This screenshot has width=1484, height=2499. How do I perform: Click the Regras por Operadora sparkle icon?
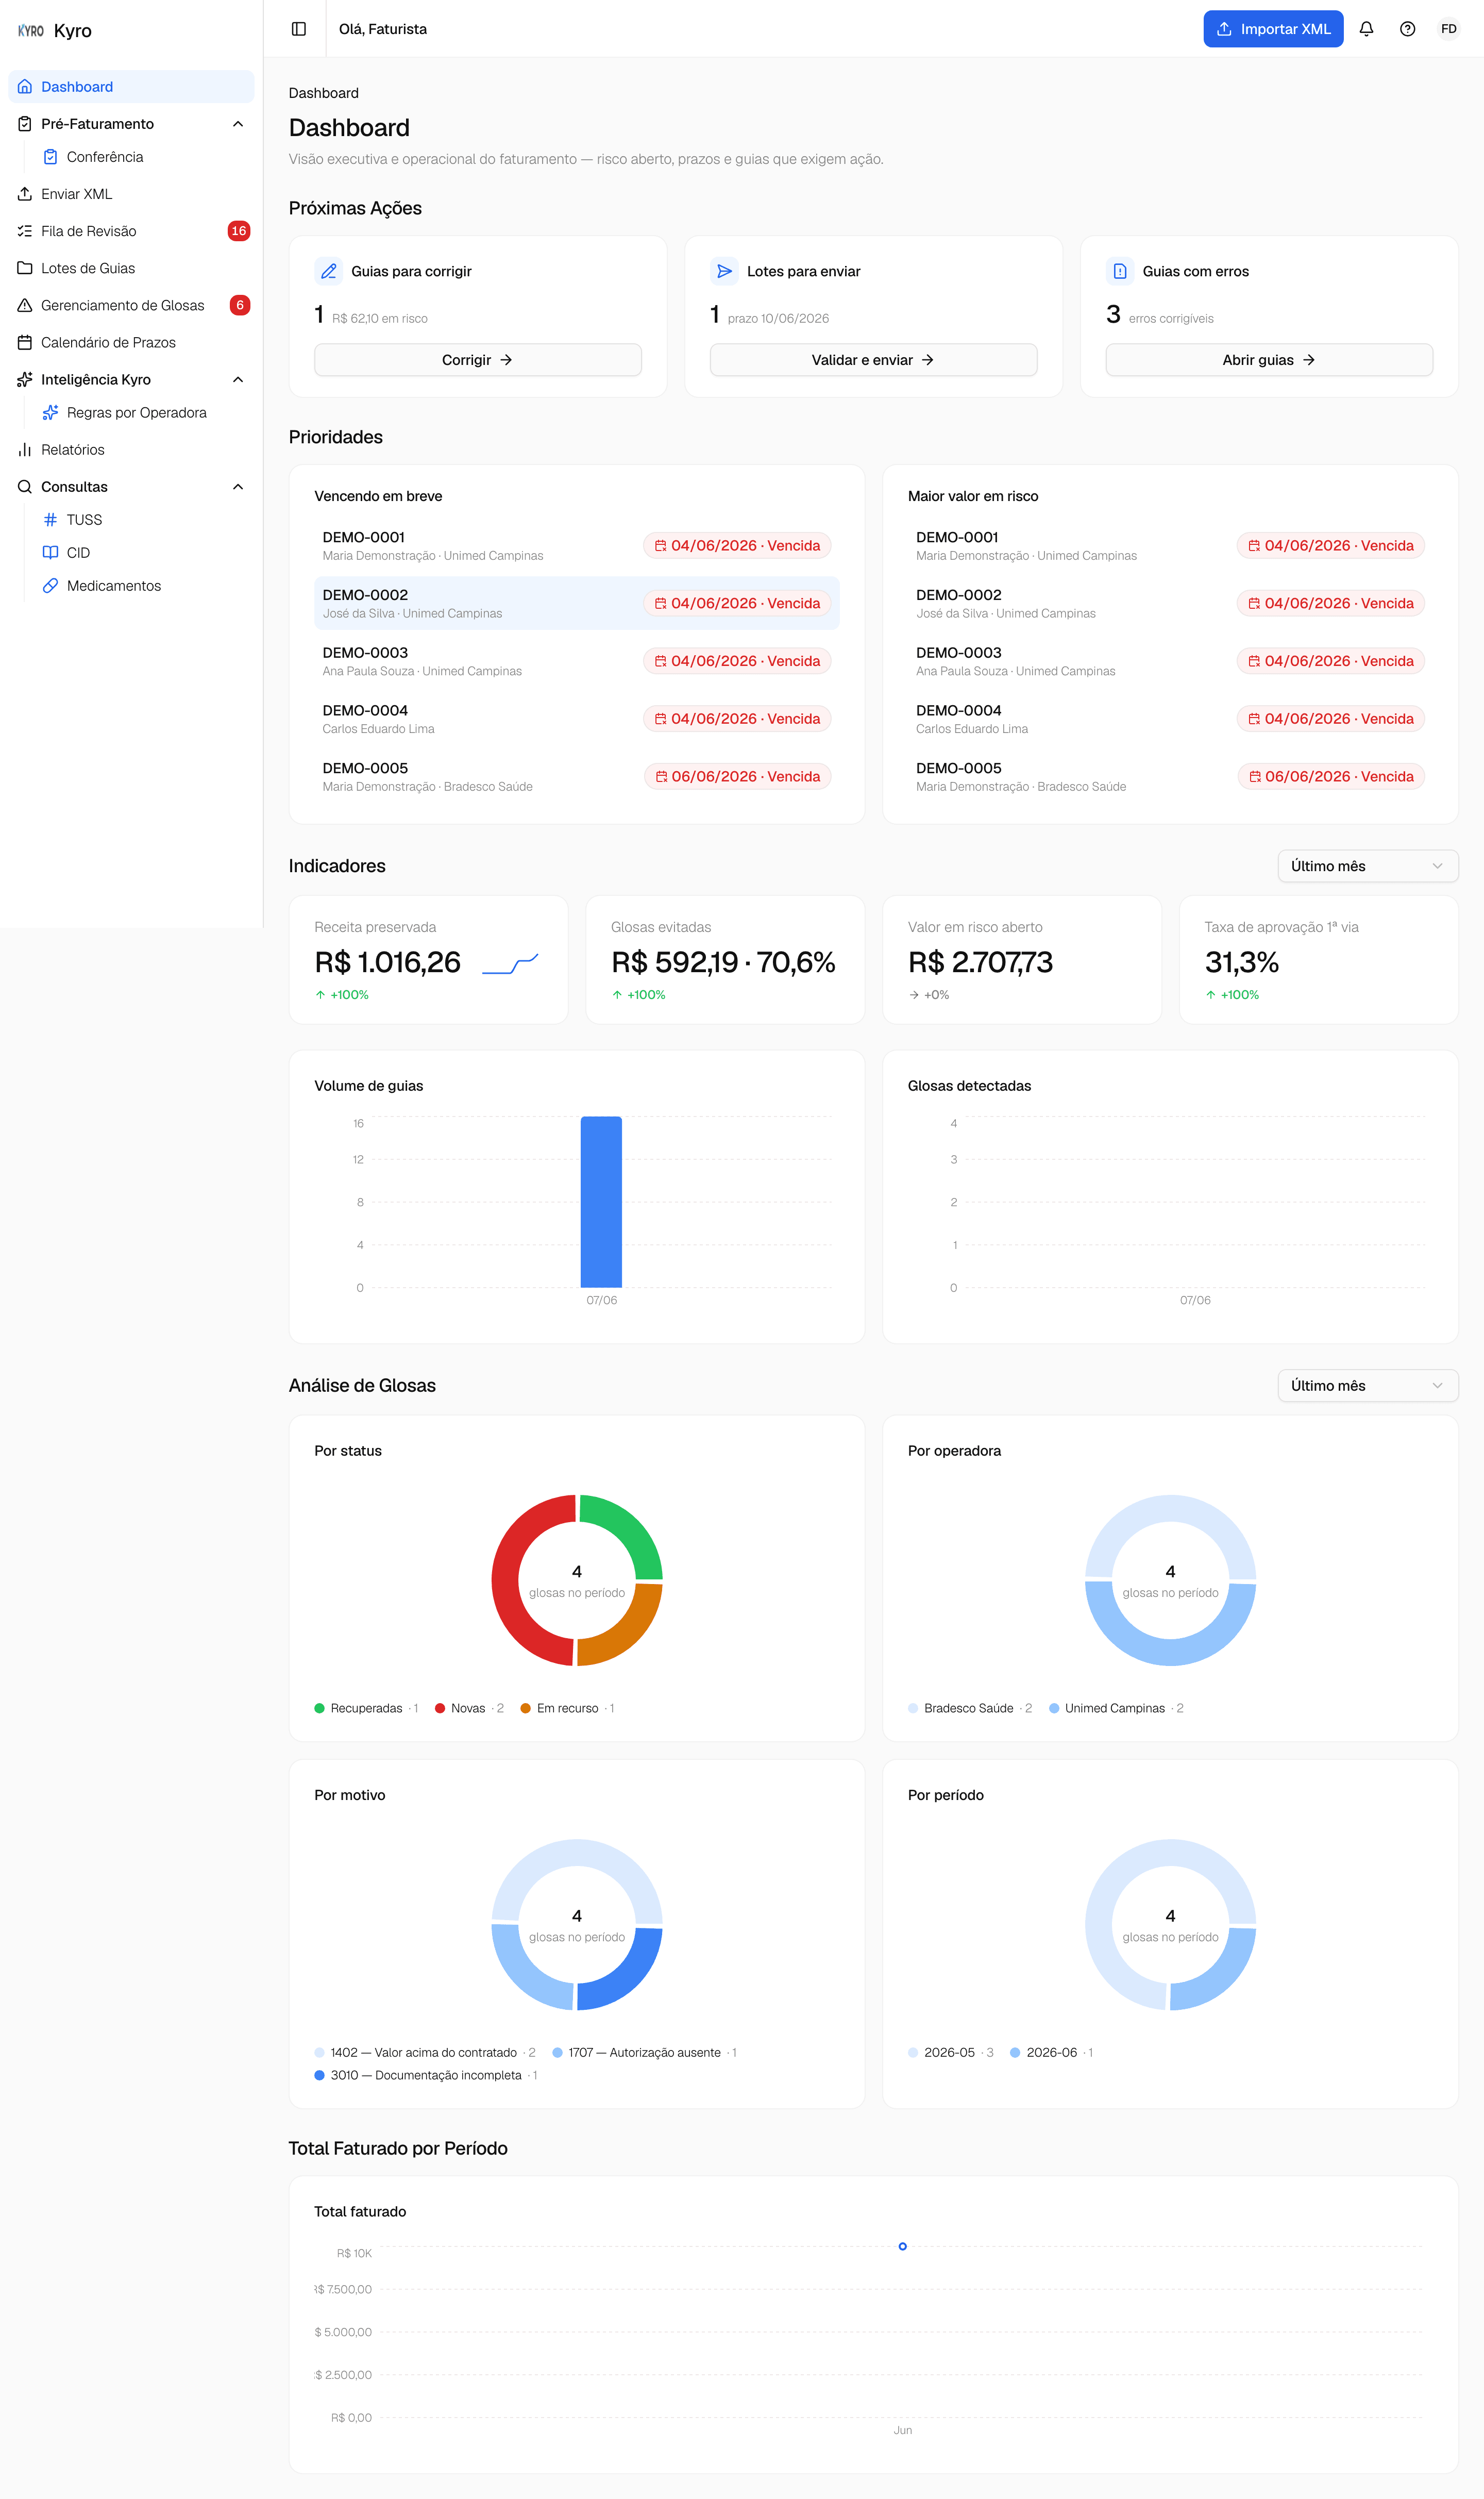click(x=50, y=412)
